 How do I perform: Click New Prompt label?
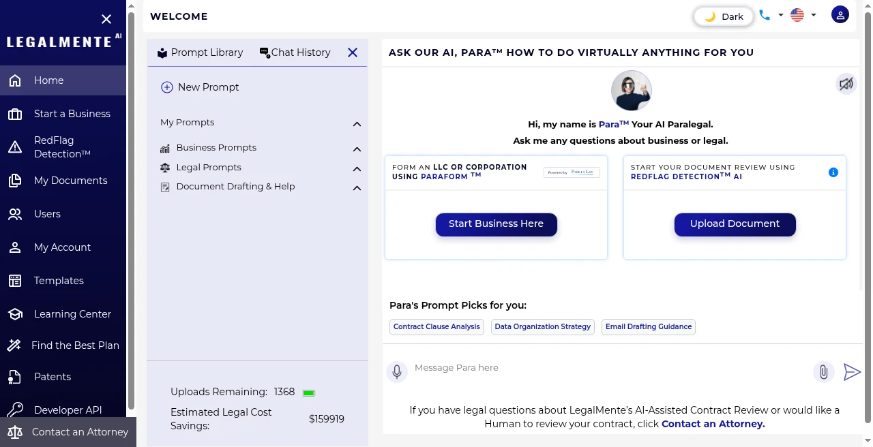209,87
